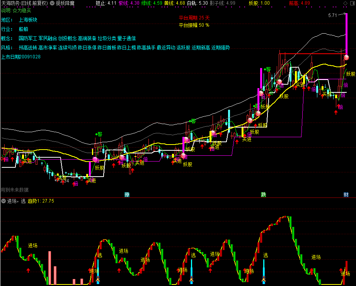This screenshot has width=356, height=286.
Task: Click the 停 event marker on the time axis
Action: [127, 194]
